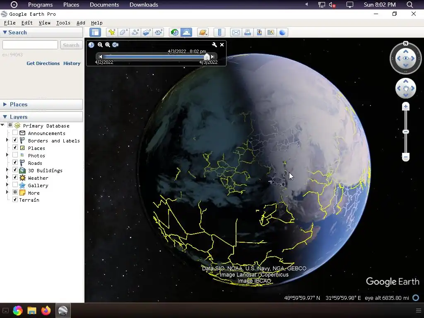
Task: Enable the Photos layer checkbox
Action: pyautogui.click(x=15, y=155)
